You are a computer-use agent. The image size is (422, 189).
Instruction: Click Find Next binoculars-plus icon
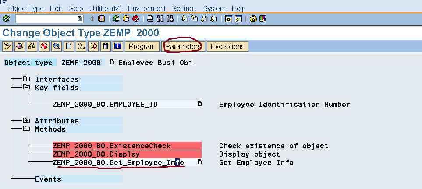pyautogui.click(x=170, y=19)
